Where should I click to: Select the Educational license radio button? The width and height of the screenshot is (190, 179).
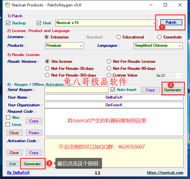(x=118, y=37)
